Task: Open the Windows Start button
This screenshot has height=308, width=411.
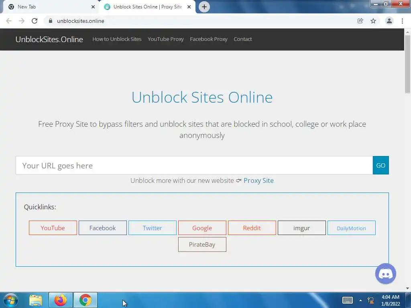Action: coord(11,300)
